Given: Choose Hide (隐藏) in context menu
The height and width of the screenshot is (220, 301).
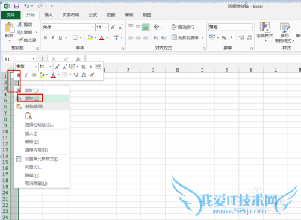Looking at the screenshot, I should (x=42, y=175).
